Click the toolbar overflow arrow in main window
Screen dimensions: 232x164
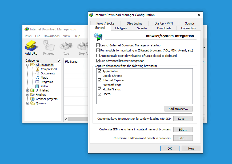coord(204,48)
